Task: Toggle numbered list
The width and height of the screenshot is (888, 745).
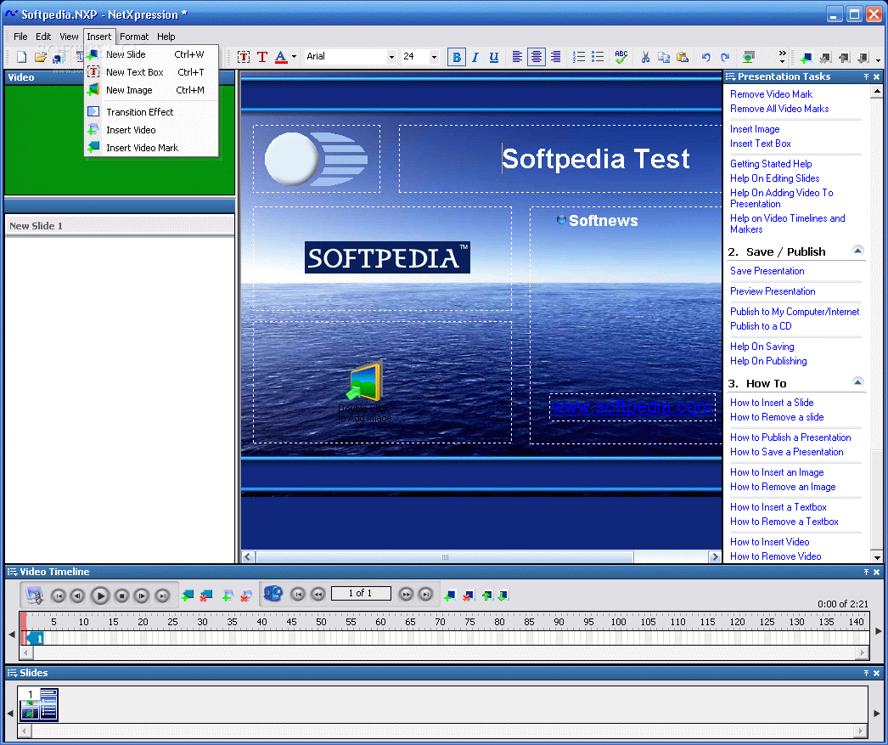Action: point(579,57)
